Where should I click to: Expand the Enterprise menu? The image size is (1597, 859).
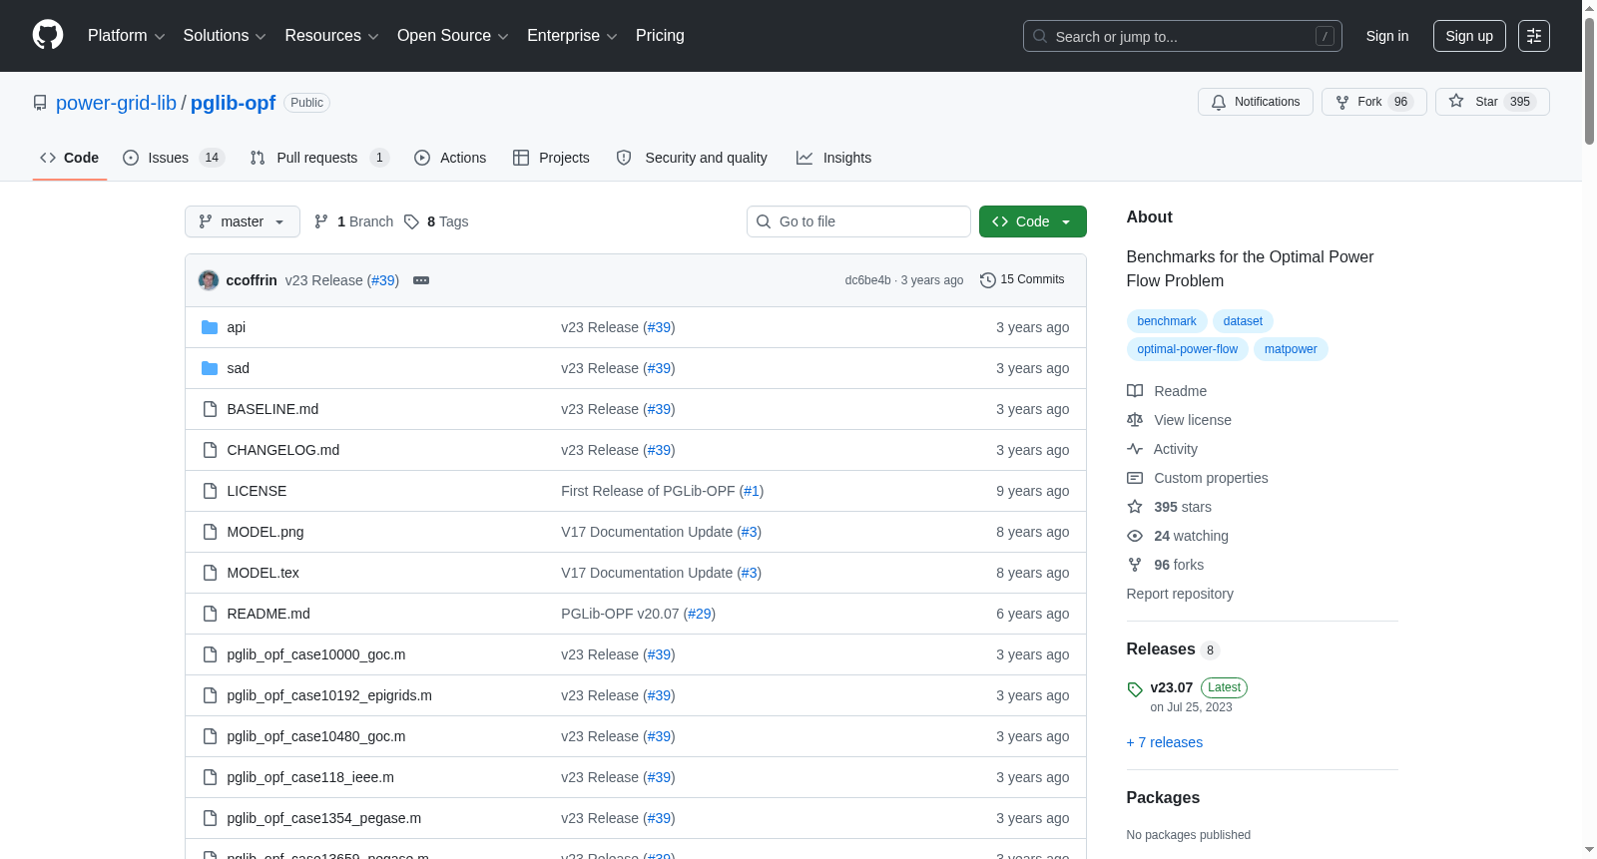(x=572, y=36)
